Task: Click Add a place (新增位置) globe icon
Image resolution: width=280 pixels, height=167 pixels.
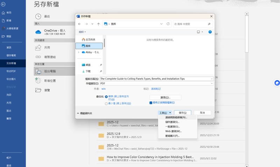Action: pos(38,81)
